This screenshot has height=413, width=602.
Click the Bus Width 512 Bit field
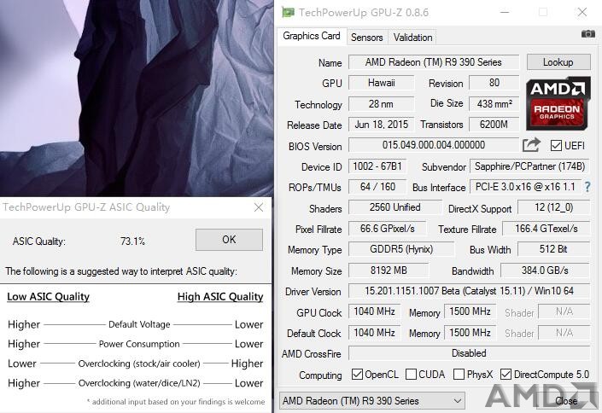point(553,249)
